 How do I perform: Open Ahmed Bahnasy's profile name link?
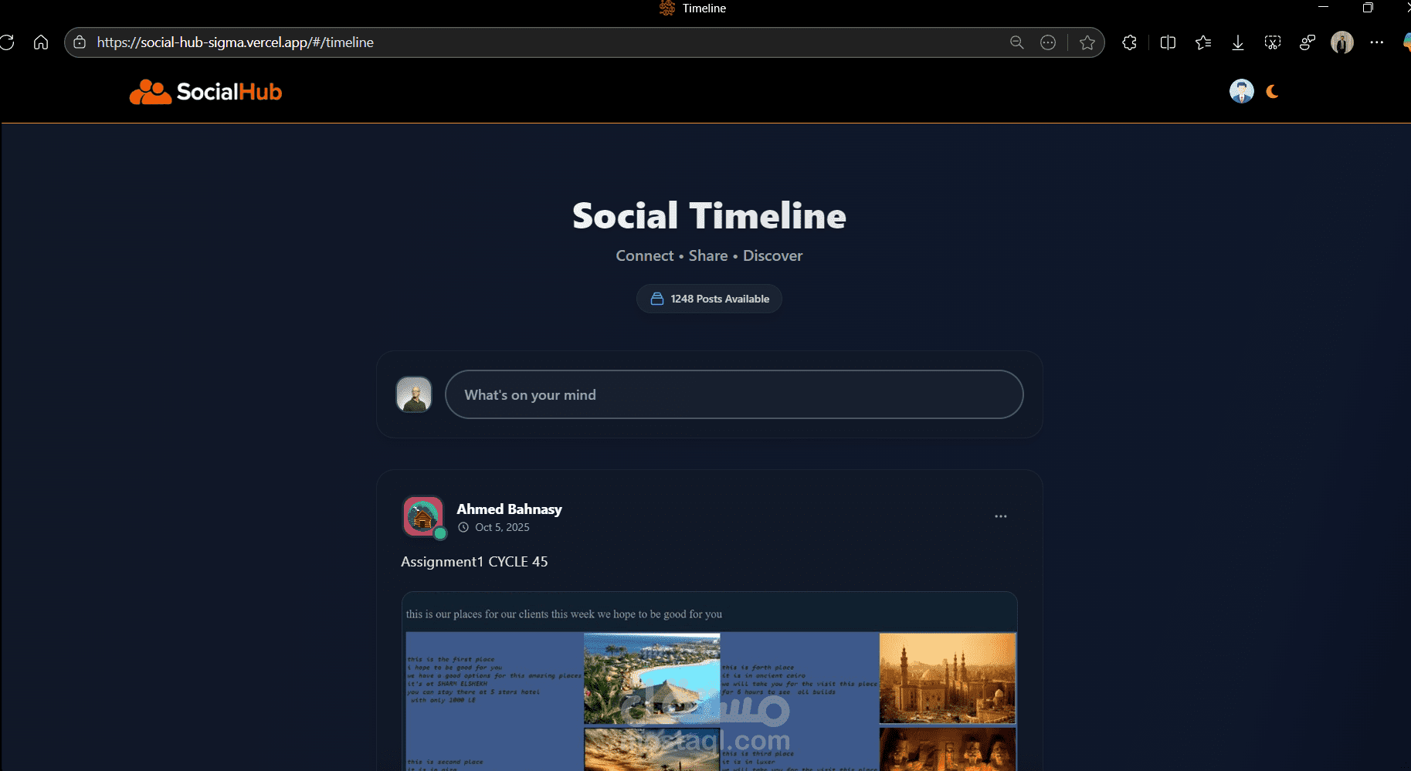509,509
